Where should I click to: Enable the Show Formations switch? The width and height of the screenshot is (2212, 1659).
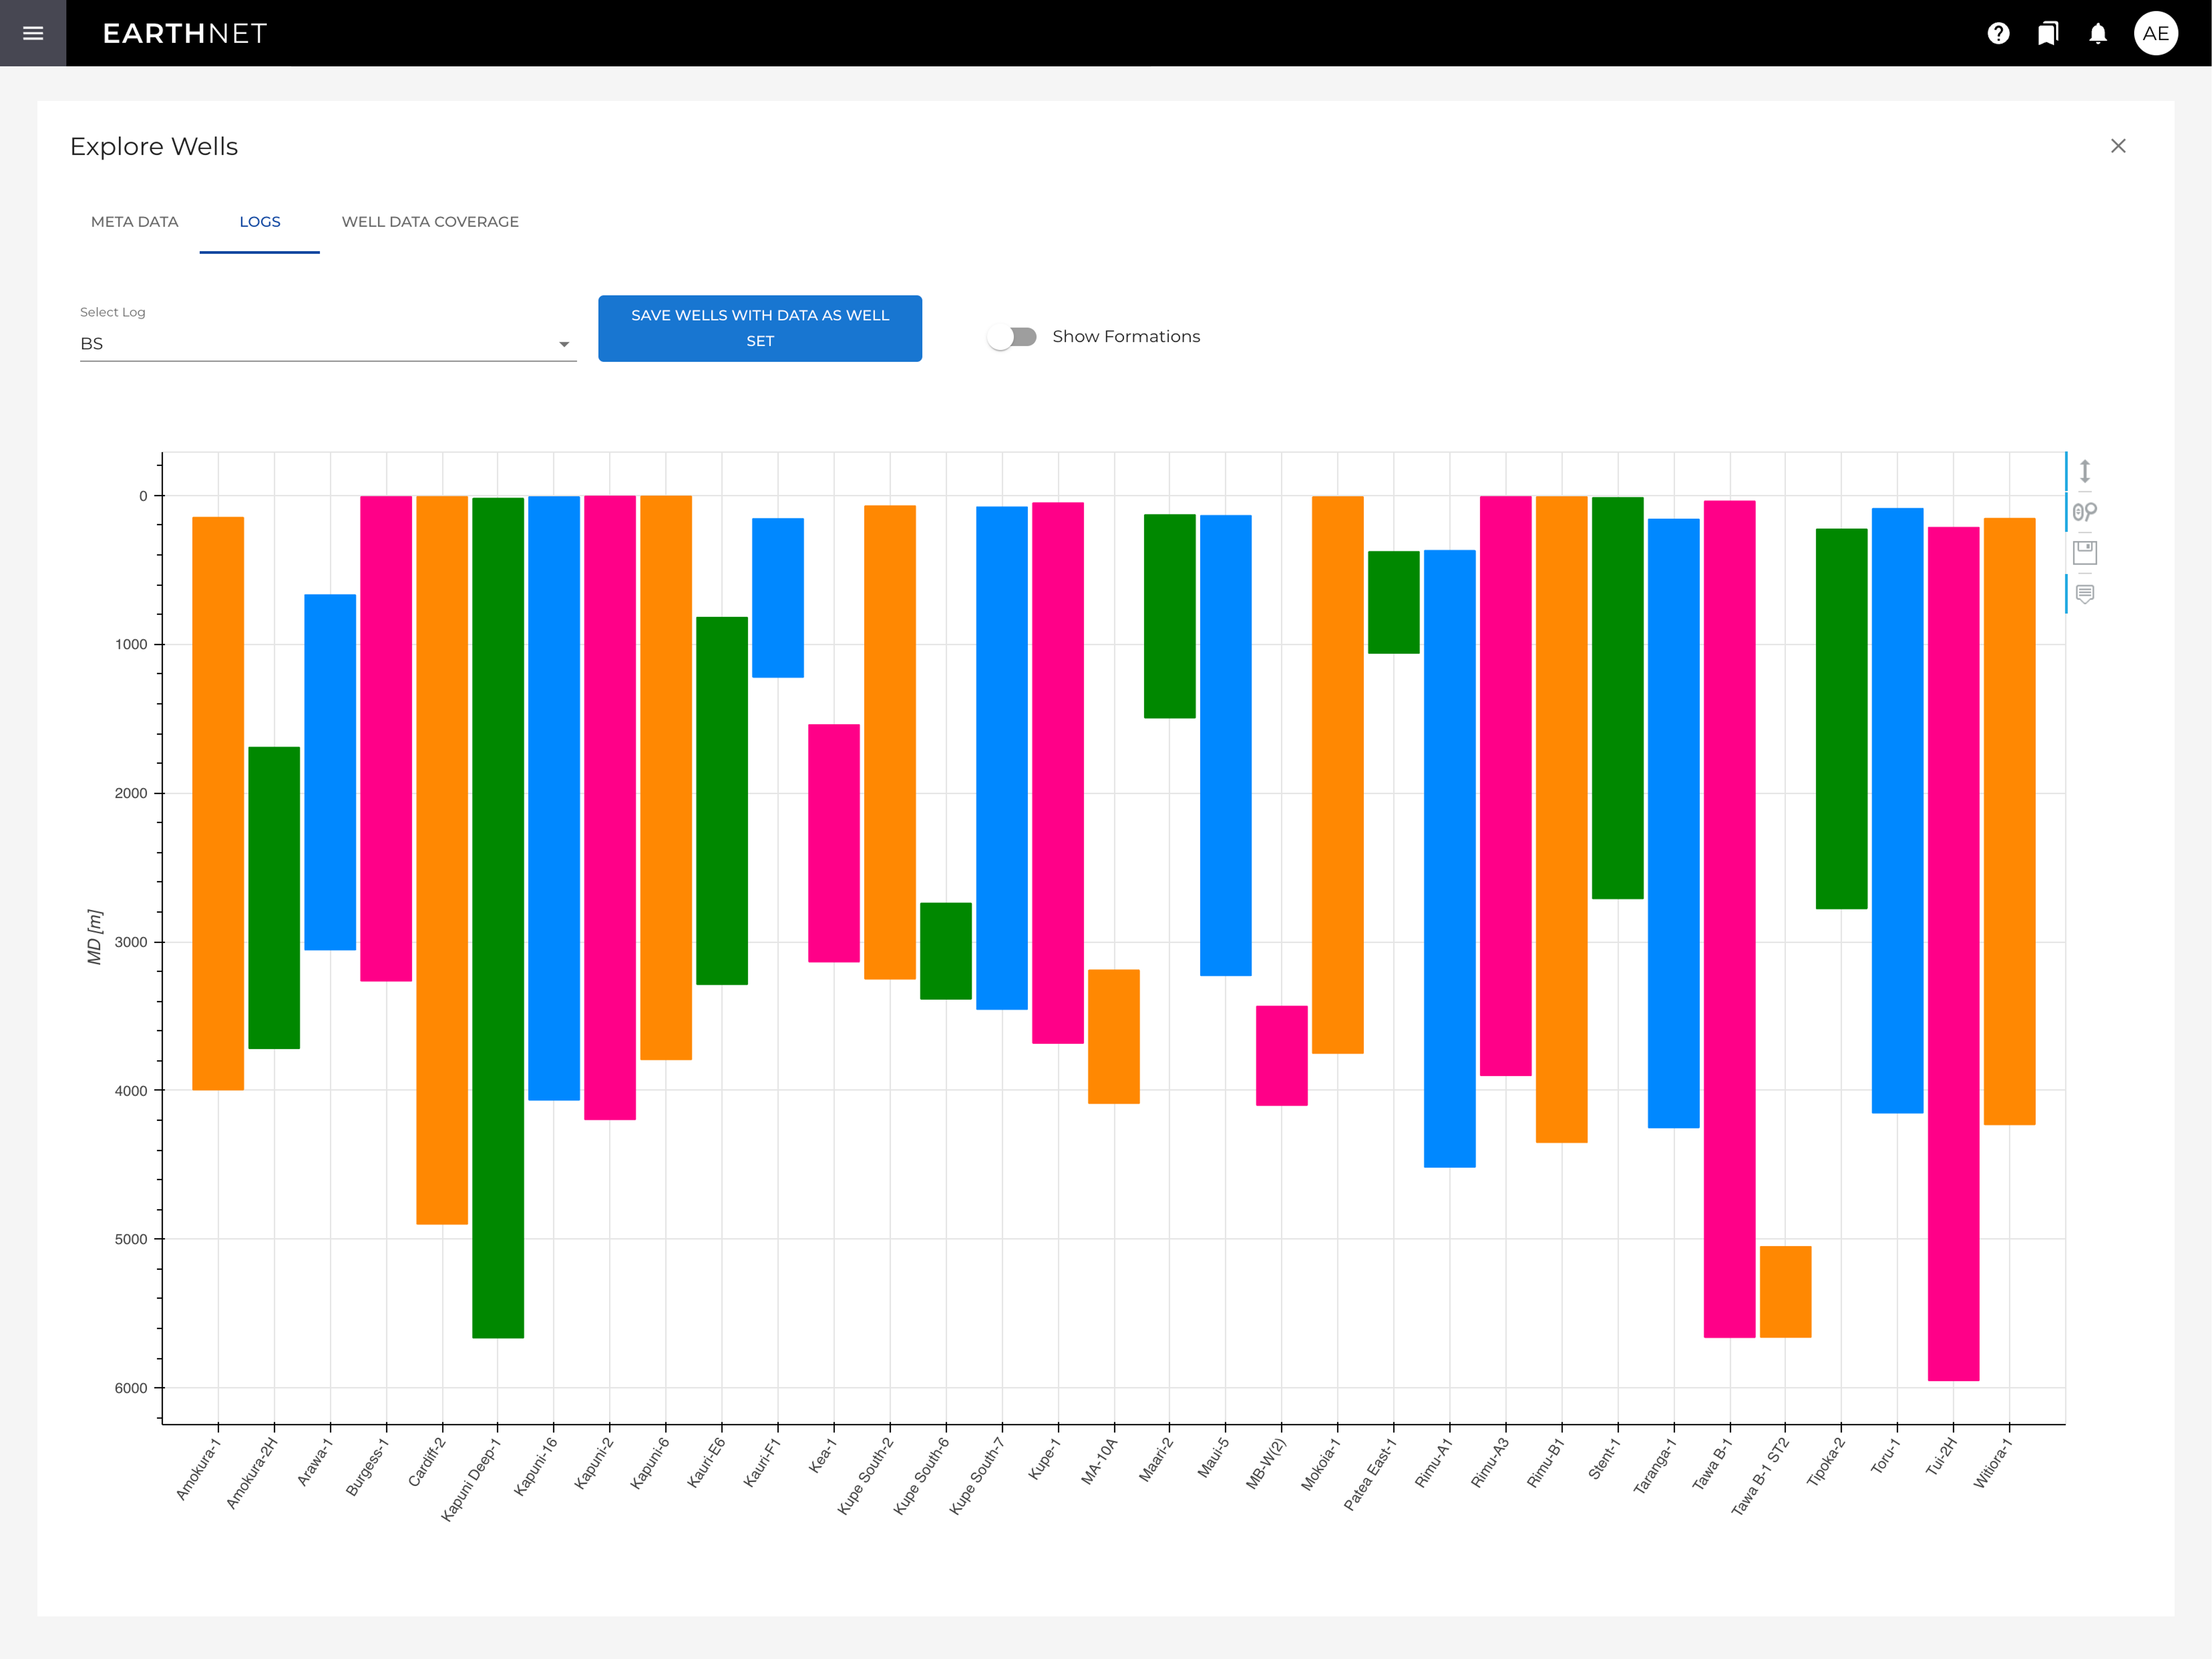1012,337
